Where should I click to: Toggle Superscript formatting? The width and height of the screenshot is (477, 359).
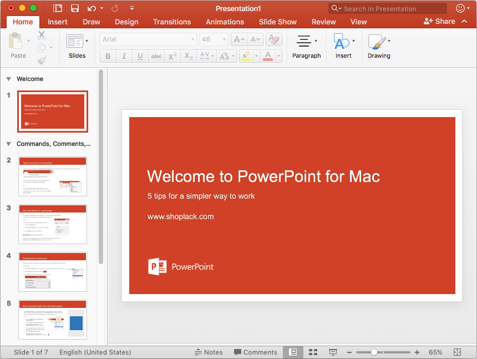tap(172, 56)
